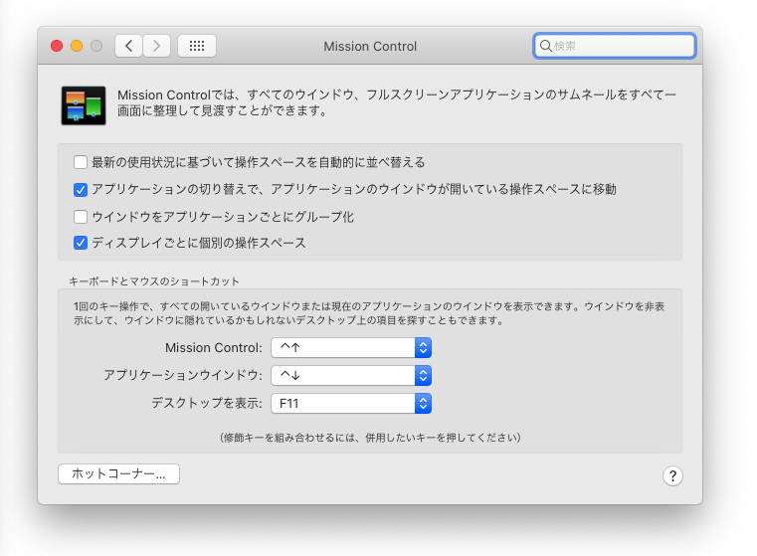Viewport: 757px width, 556px height.
Task: Click the Mission Control window title
Action: click(370, 46)
